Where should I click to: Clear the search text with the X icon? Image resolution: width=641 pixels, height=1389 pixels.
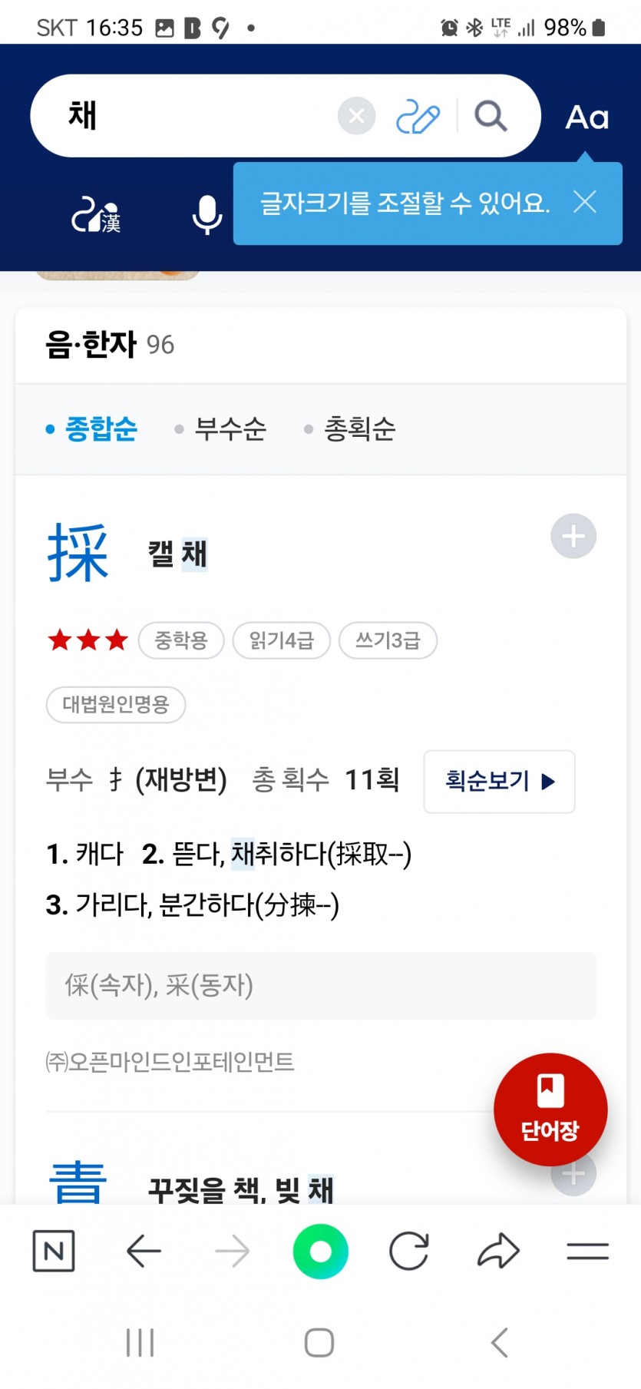coord(356,116)
